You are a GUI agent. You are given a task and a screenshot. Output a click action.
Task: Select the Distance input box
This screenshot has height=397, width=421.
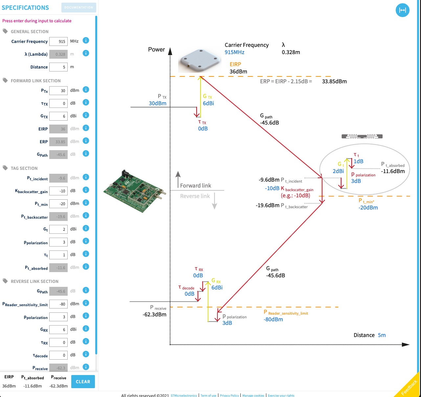(x=58, y=67)
